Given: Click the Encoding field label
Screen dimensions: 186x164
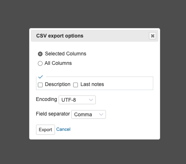Looking at the screenshot, I should click(x=46, y=99).
